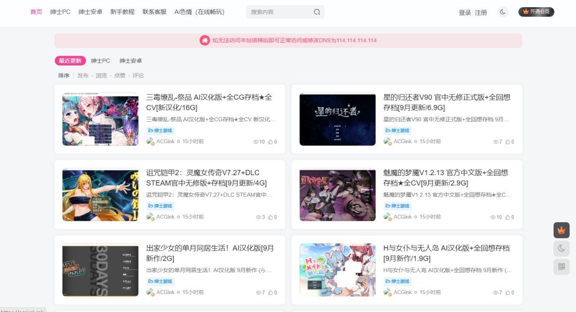Viewport: 576px width, 312px height.
Task: Like the H与女仆与无人岛 post thumbs-up icon
Action: (x=508, y=293)
